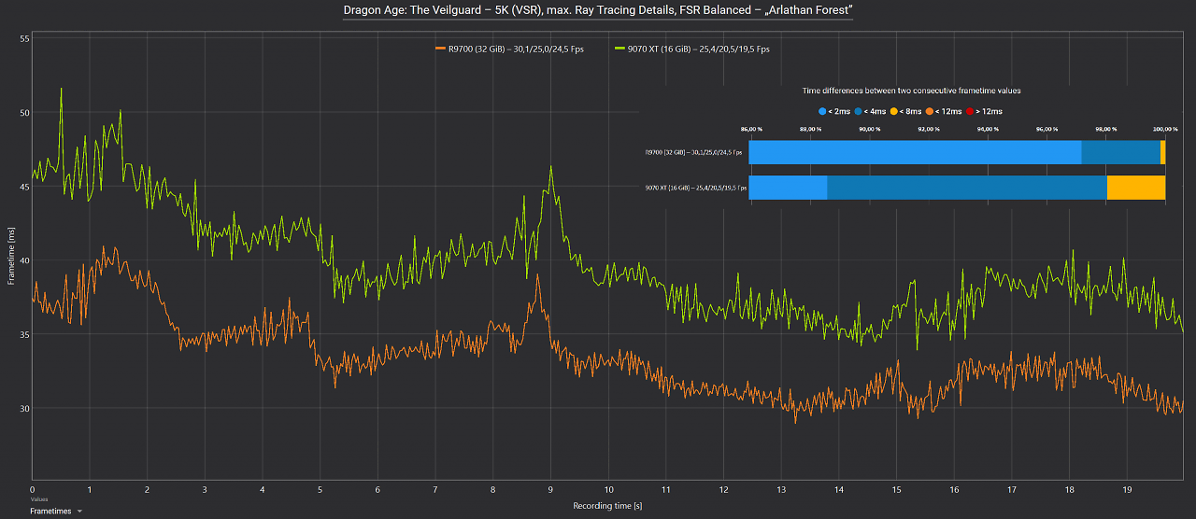Viewport: 1196px width, 519px height.
Task: Click the 9070 XT dark blue <4ms bar segment
Action: (x=967, y=188)
